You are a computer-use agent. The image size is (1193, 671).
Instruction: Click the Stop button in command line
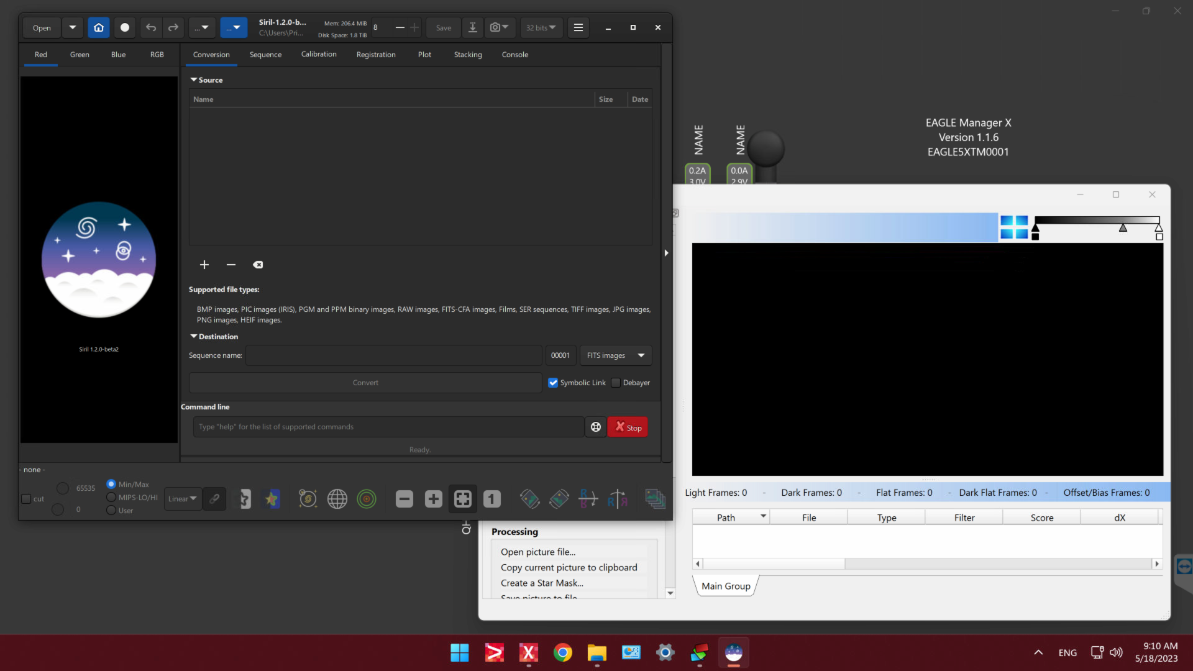(x=628, y=426)
